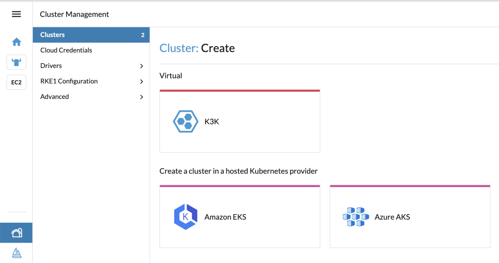Open the local cluster cow icon

(x=17, y=62)
